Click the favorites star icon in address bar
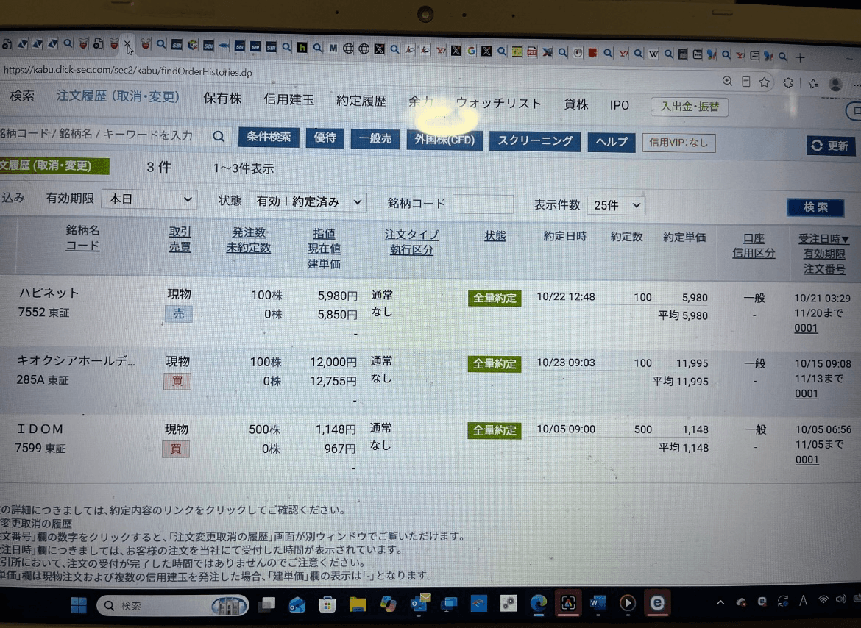Image resolution: width=861 pixels, height=628 pixels. [x=764, y=82]
